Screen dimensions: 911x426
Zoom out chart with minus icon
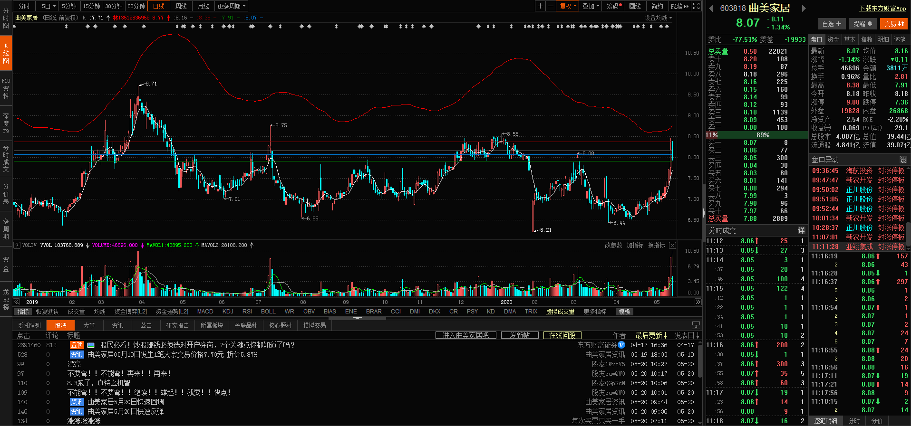tap(551, 6)
